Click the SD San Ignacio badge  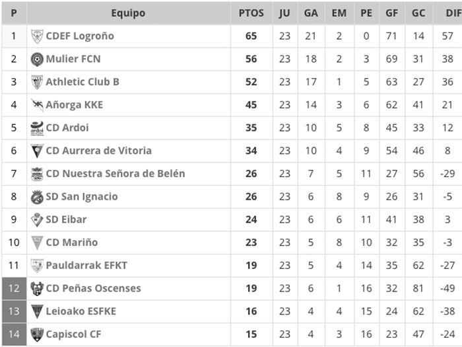(37, 197)
